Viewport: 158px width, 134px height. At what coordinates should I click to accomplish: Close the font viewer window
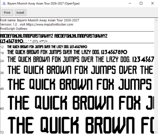point(152,3)
